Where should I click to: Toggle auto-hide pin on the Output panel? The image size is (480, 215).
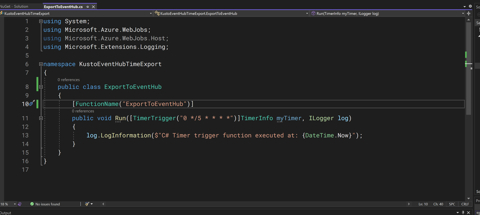pos(463,213)
